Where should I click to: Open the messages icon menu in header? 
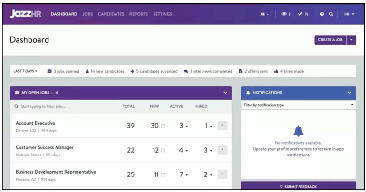pyautogui.click(x=265, y=14)
